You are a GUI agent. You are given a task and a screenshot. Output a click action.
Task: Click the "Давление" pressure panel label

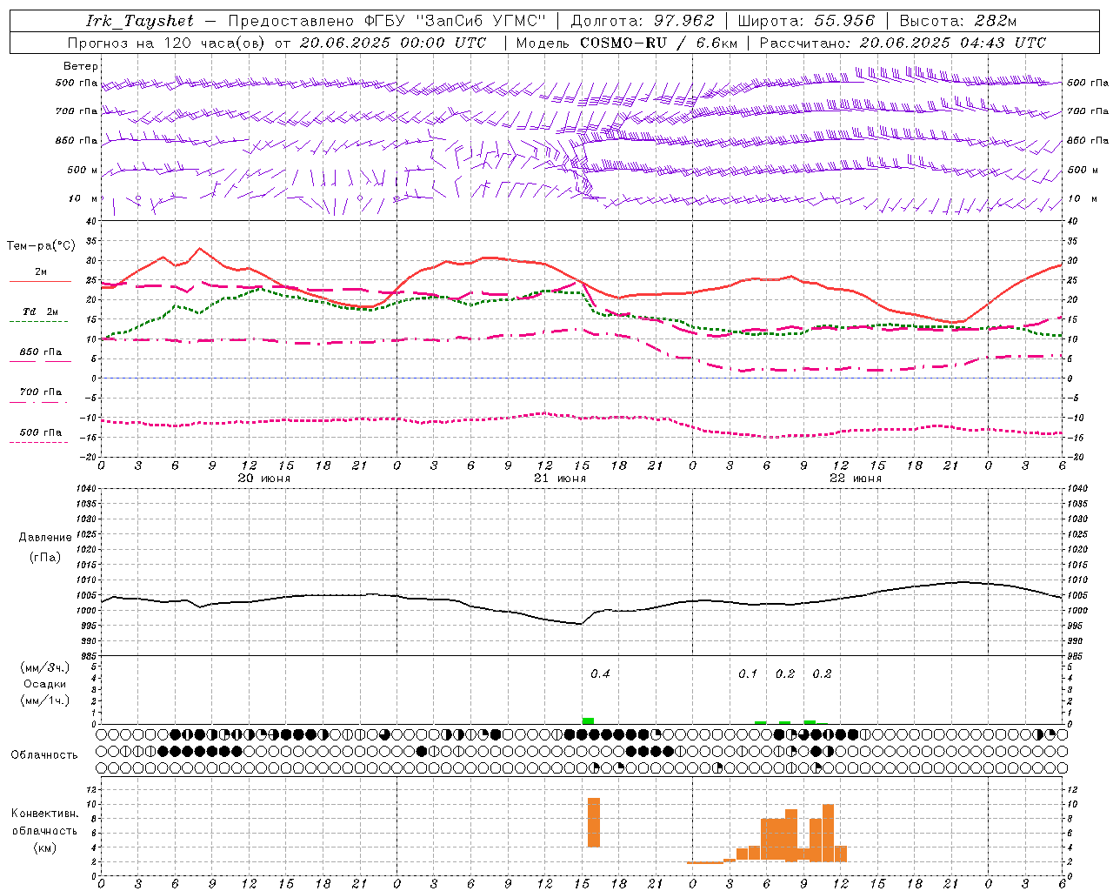click(x=45, y=538)
